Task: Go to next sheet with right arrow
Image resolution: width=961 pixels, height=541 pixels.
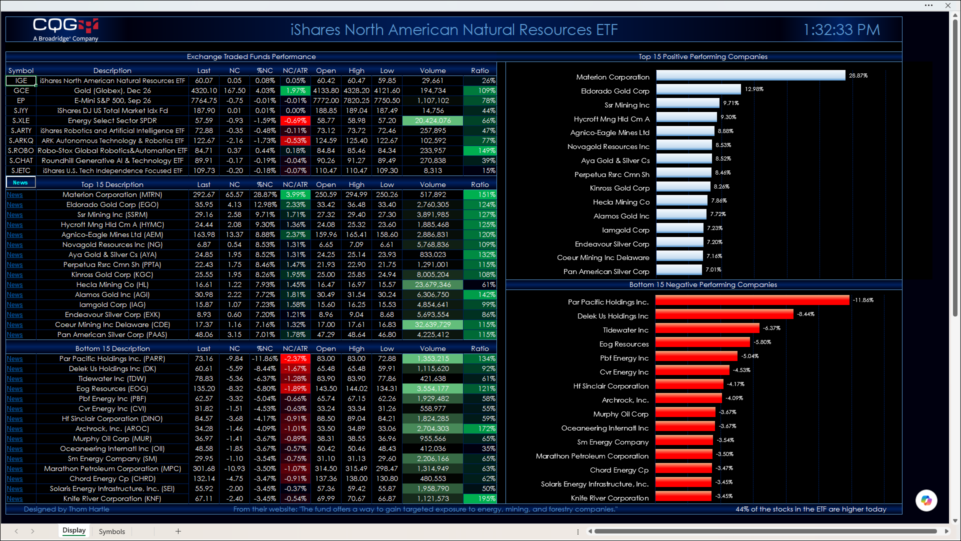Action: [x=32, y=531]
